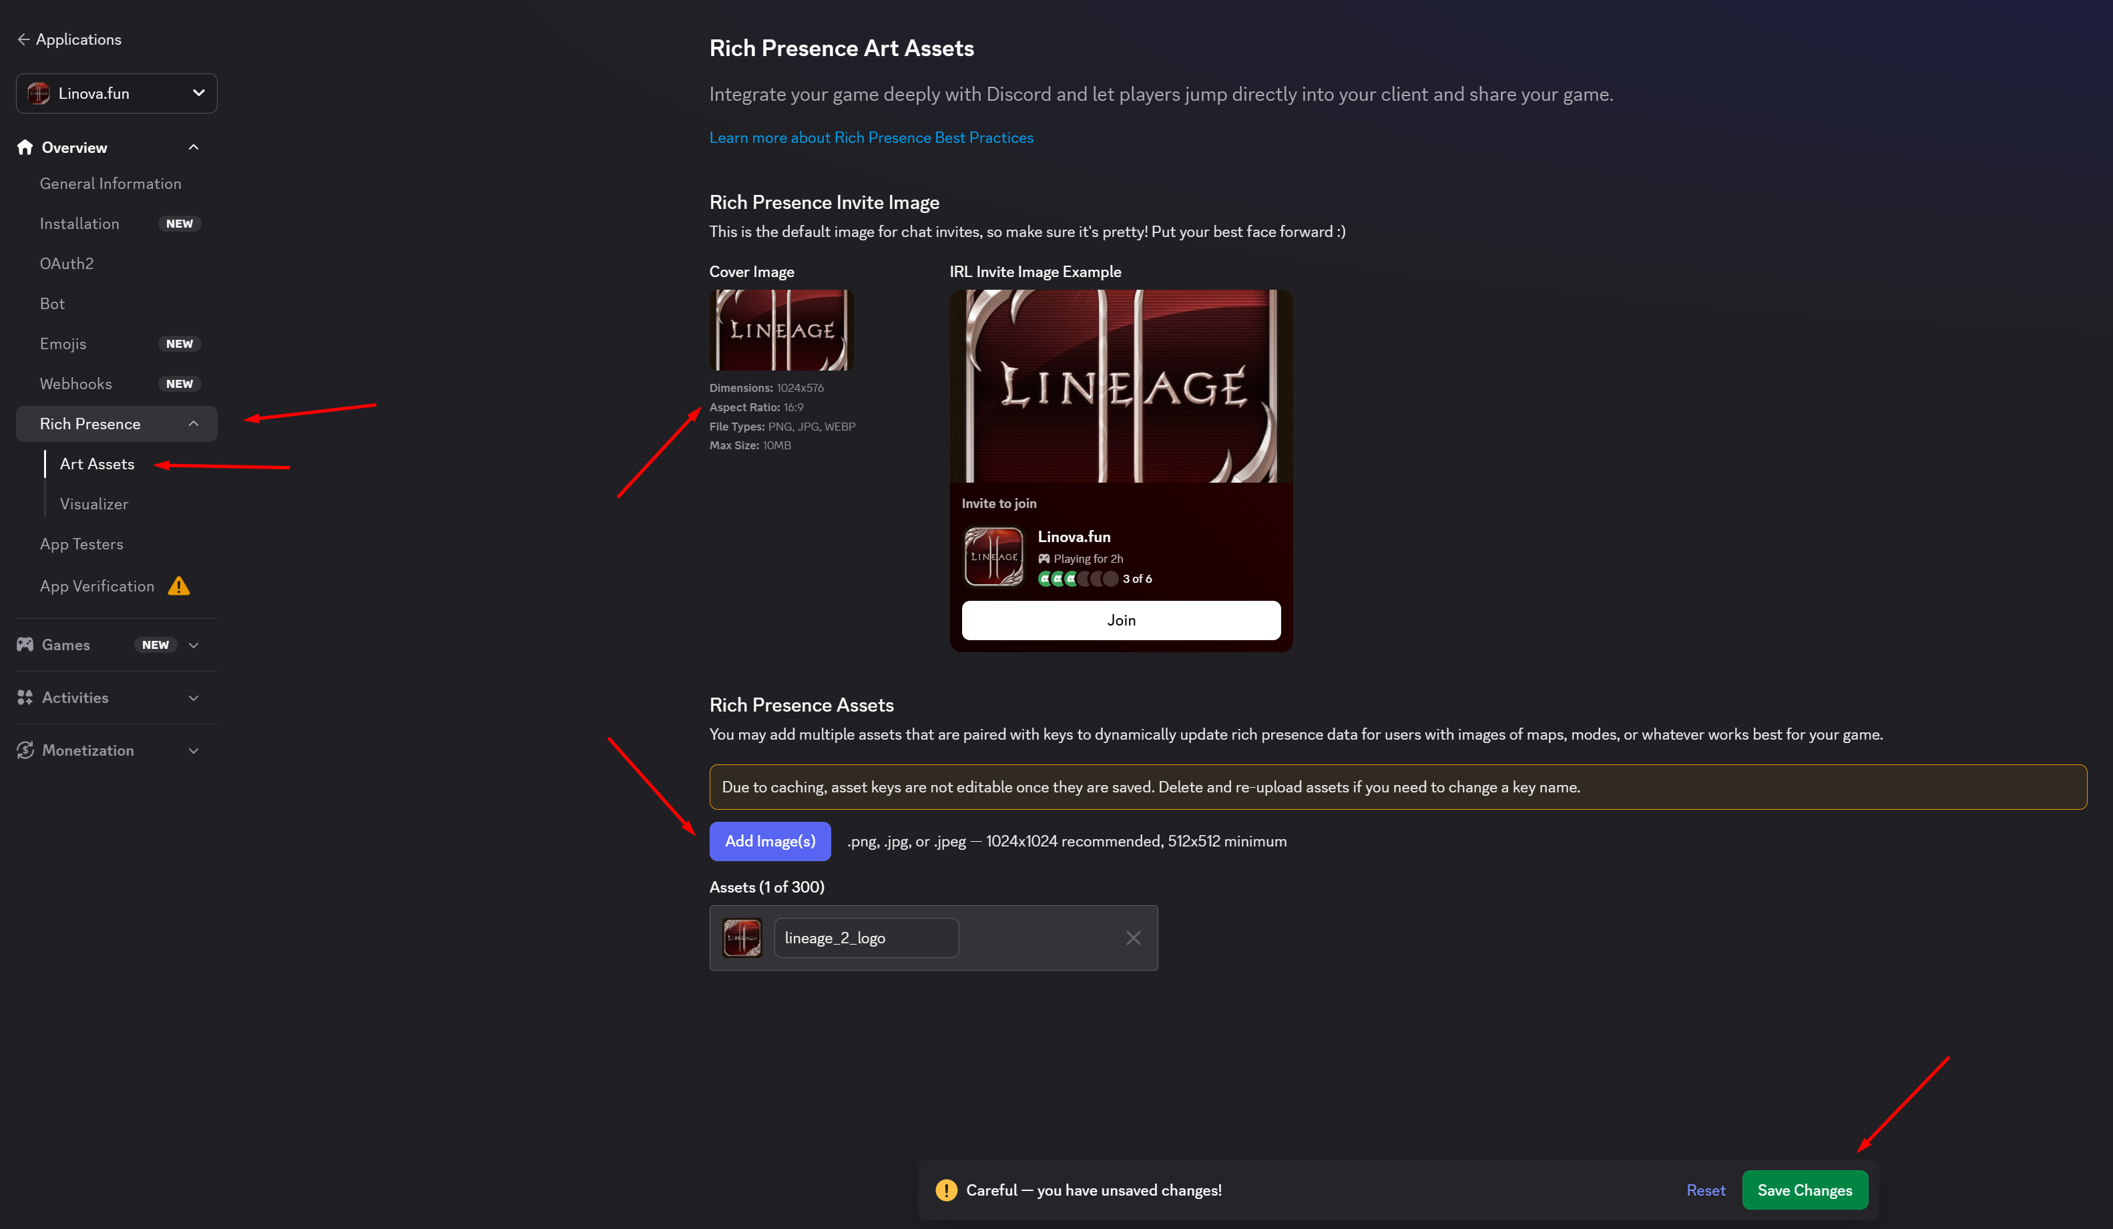Open App Verification page

pos(97,586)
